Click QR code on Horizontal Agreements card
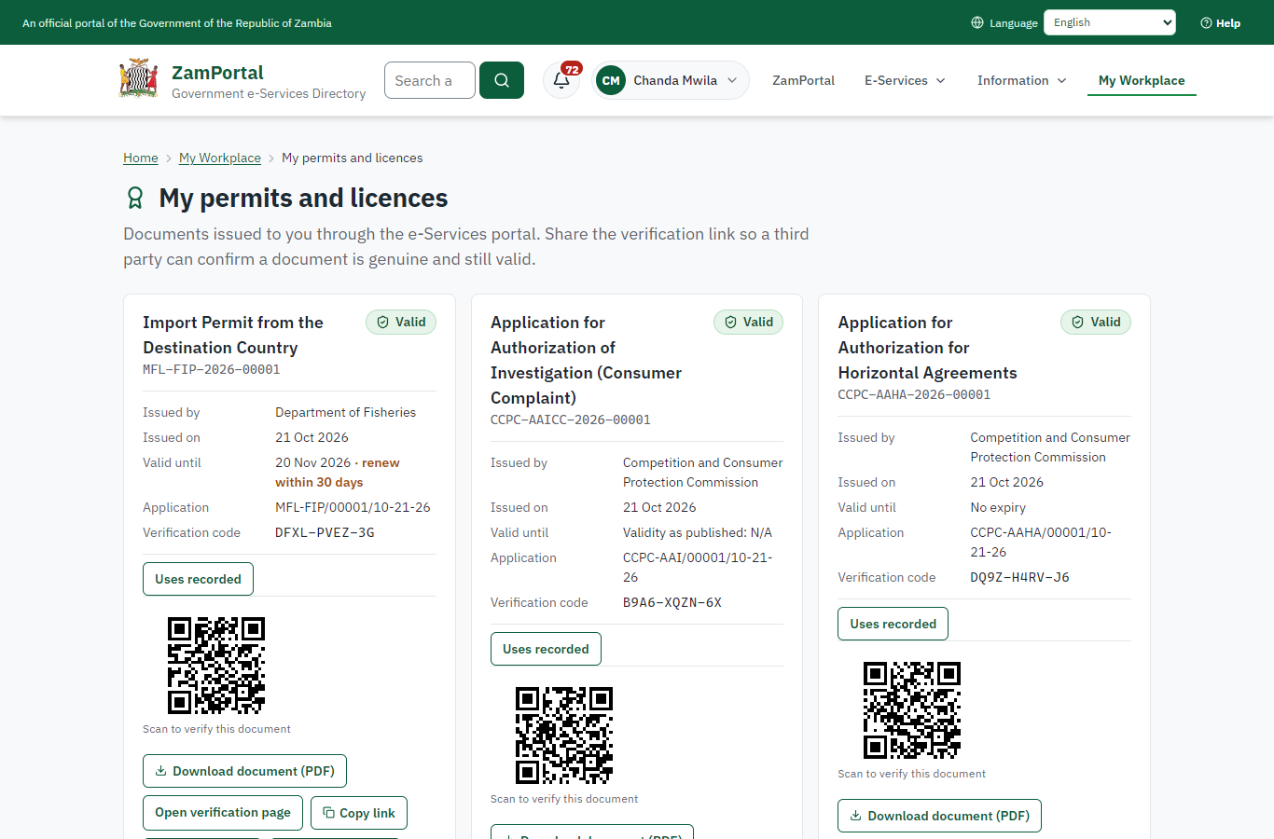The width and height of the screenshot is (1274, 839). [912, 710]
